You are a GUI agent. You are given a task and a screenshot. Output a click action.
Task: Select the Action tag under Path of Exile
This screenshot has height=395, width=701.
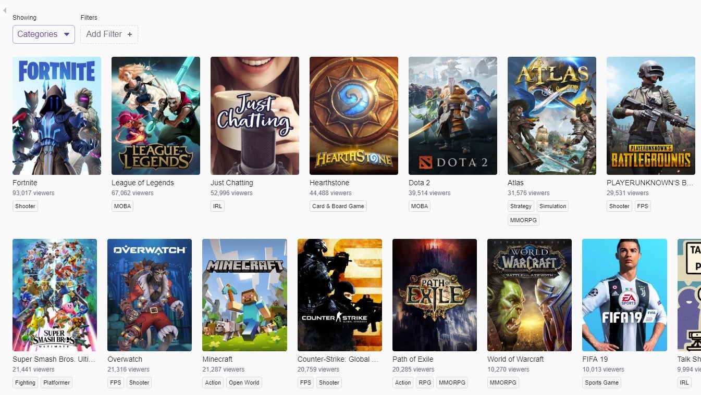403,383
